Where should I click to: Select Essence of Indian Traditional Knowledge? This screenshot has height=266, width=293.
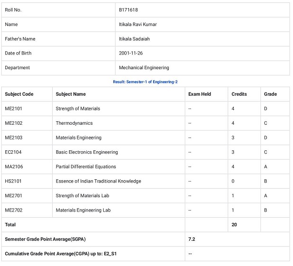coord(98,181)
